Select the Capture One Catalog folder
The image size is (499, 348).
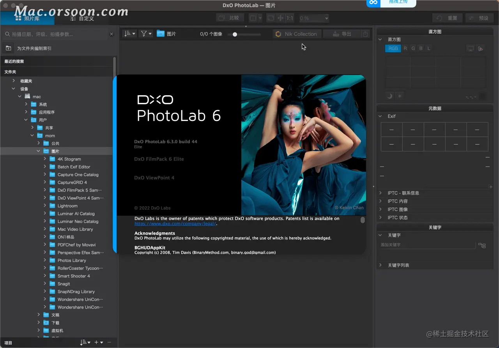click(78, 174)
